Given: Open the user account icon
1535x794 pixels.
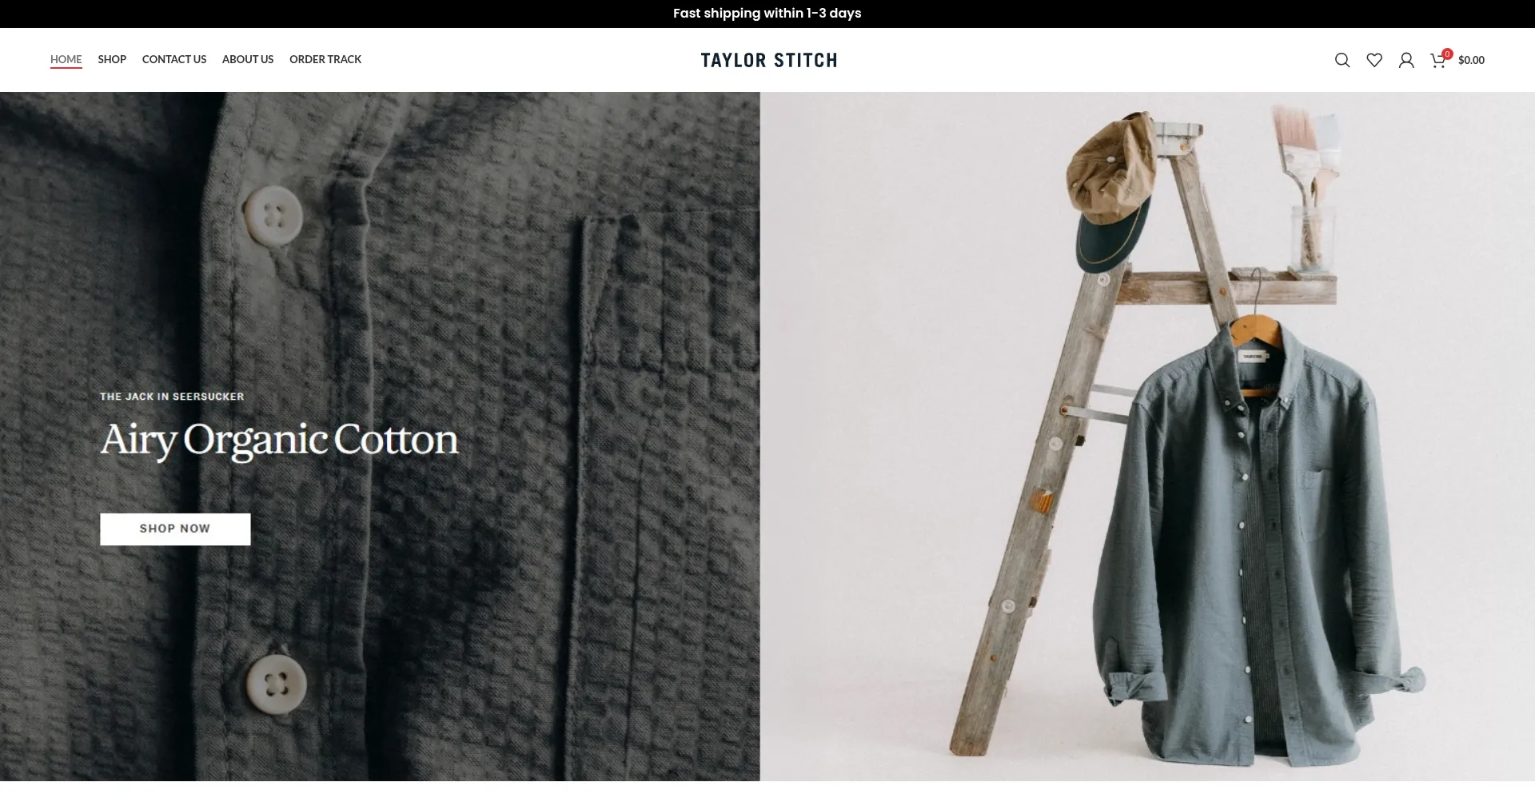Looking at the screenshot, I should pyautogui.click(x=1406, y=60).
